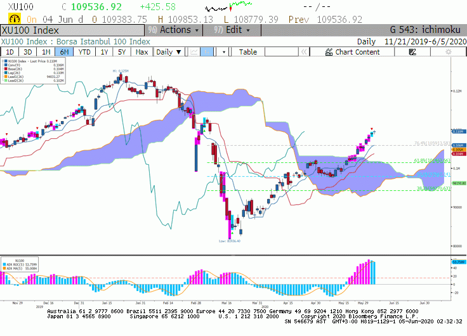Click the Hi: 0.125M marker label
The height and width of the screenshot is (336, 467).
(121, 71)
